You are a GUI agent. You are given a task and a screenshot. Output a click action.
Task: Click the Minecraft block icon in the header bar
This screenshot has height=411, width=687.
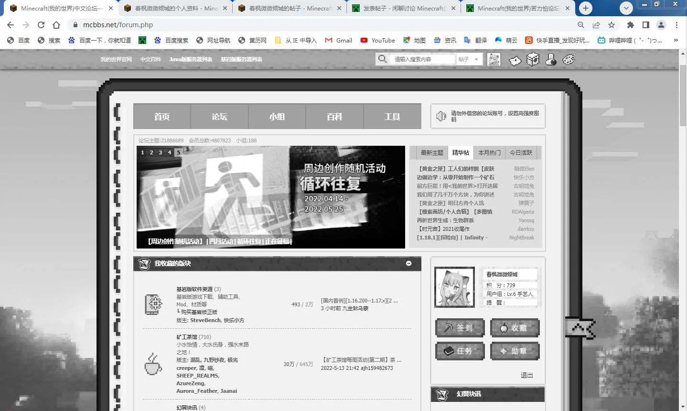[533, 59]
